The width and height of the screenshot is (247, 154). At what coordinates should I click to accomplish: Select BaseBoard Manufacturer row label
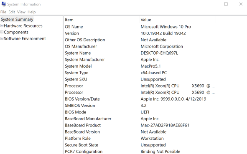[88, 119]
